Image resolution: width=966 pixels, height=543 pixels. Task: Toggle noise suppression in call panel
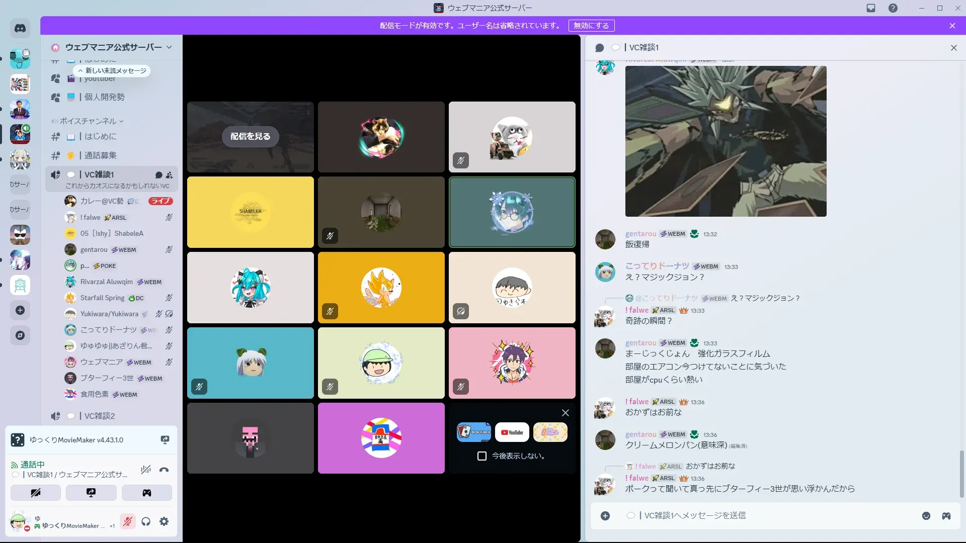click(x=146, y=470)
